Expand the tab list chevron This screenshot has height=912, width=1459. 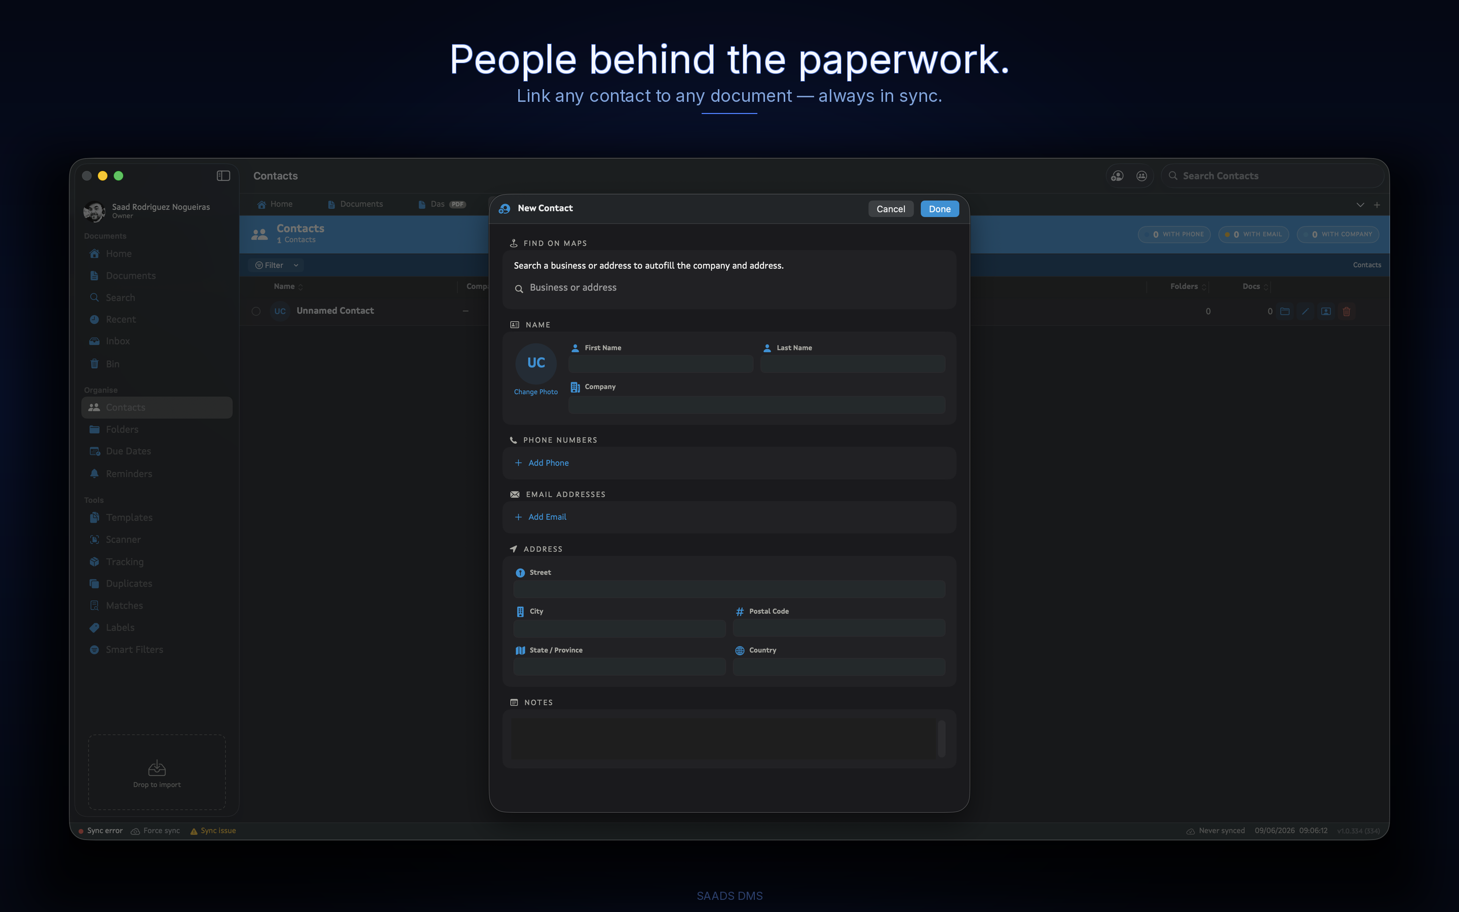[x=1360, y=205]
